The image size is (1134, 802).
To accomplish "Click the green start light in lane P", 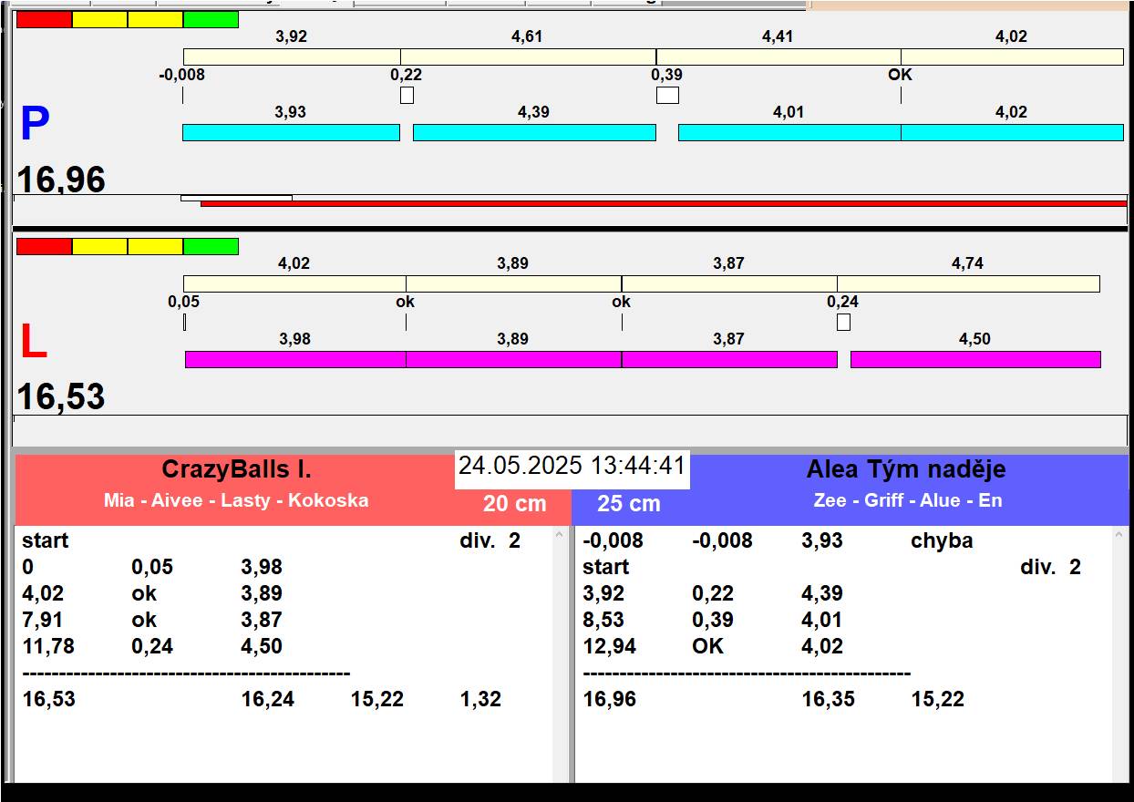I will [x=211, y=19].
